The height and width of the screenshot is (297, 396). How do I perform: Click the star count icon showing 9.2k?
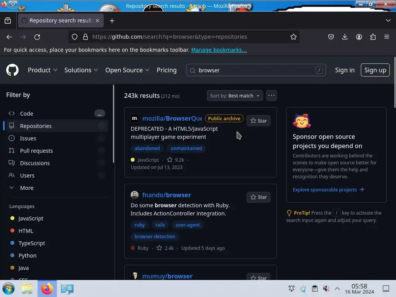tap(170, 160)
